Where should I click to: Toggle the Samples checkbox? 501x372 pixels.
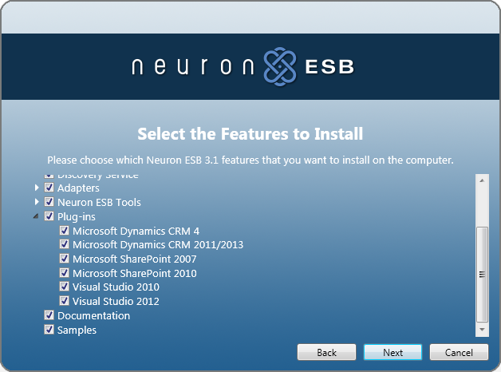[49, 330]
